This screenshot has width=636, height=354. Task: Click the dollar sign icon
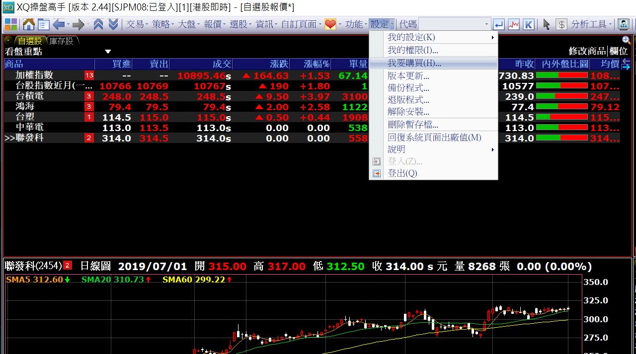tap(561, 24)
